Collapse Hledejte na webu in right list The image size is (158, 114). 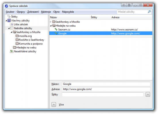(x=51, y=26)
